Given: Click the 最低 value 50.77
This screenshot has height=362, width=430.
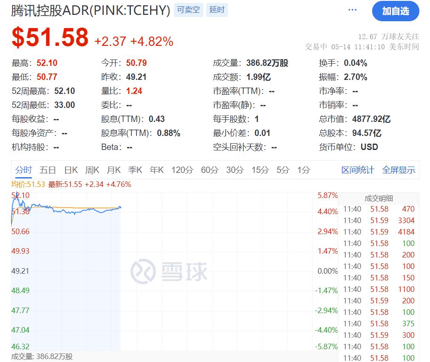Looking at the screenshot, I should [x=47, y=77].
